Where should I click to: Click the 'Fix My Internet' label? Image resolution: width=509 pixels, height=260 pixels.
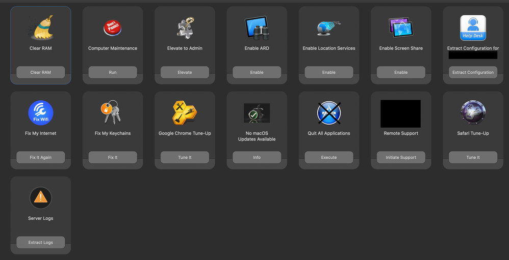coord(41,133)
